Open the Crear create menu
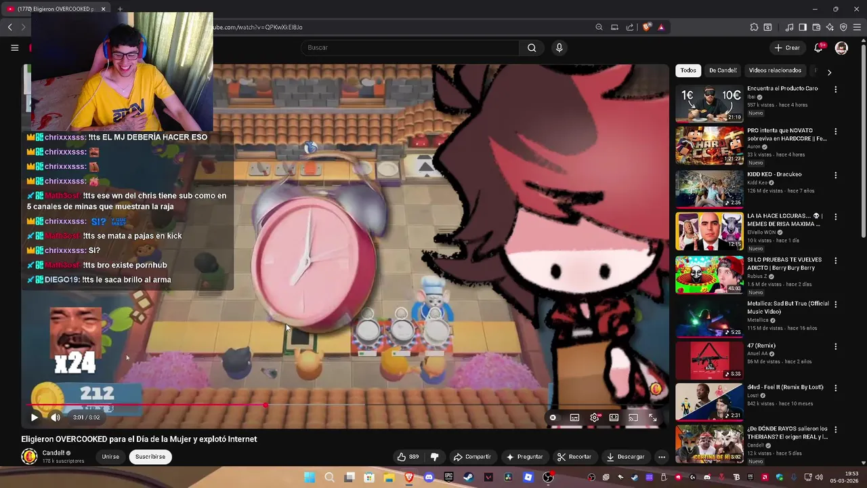867x488 pixels. click(x=787, y=47)
